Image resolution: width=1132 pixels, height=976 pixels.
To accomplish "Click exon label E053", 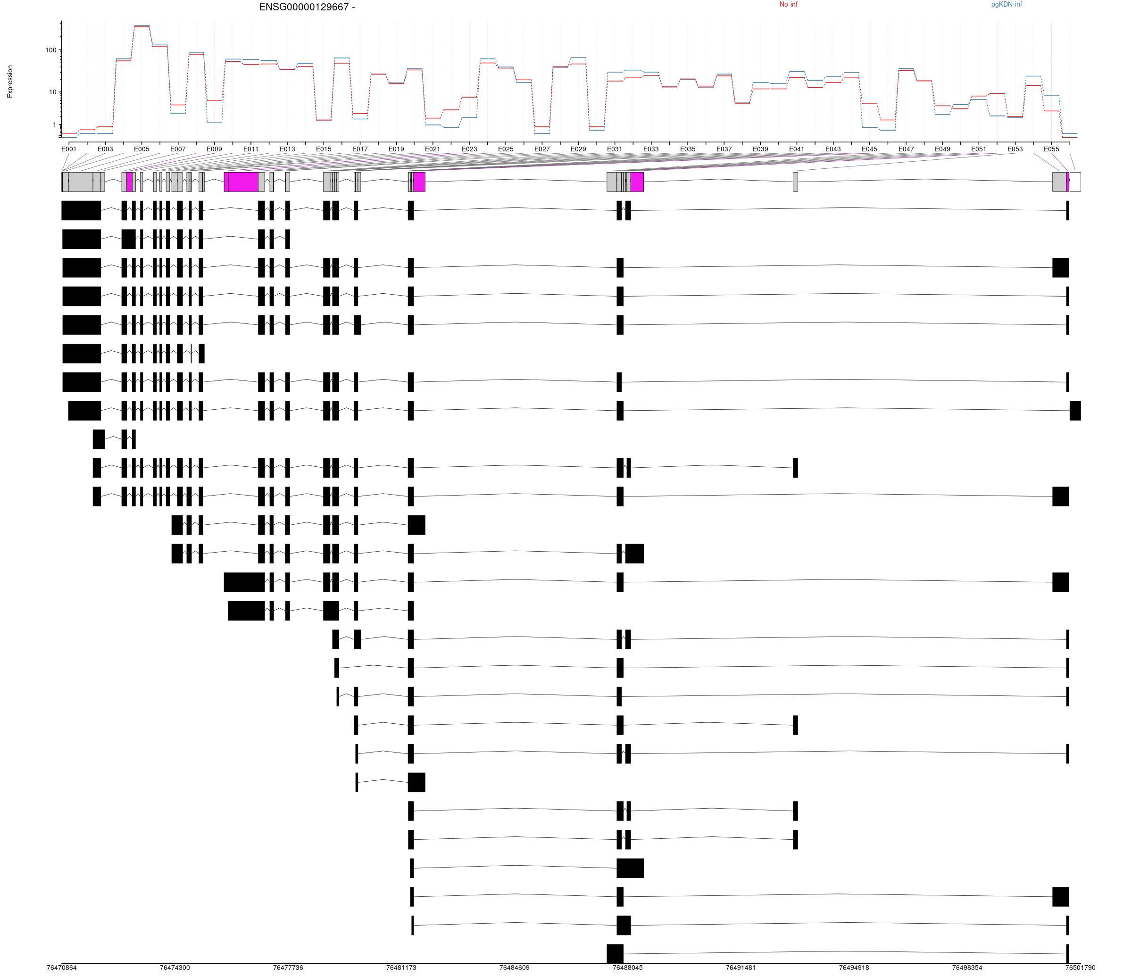I will point(1015,149).
